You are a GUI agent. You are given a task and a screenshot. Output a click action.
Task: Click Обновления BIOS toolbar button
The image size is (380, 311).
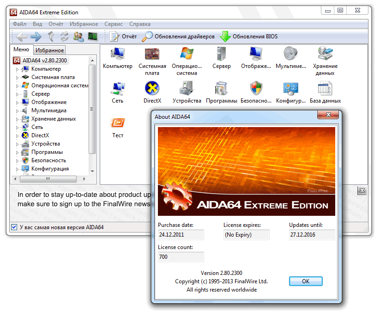(249, 37)
